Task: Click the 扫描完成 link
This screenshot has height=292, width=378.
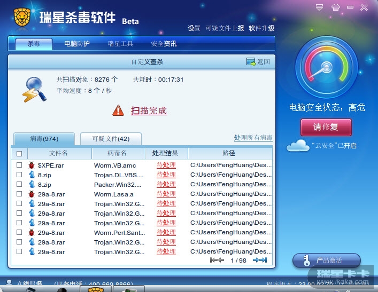Action: coord(149,111)
